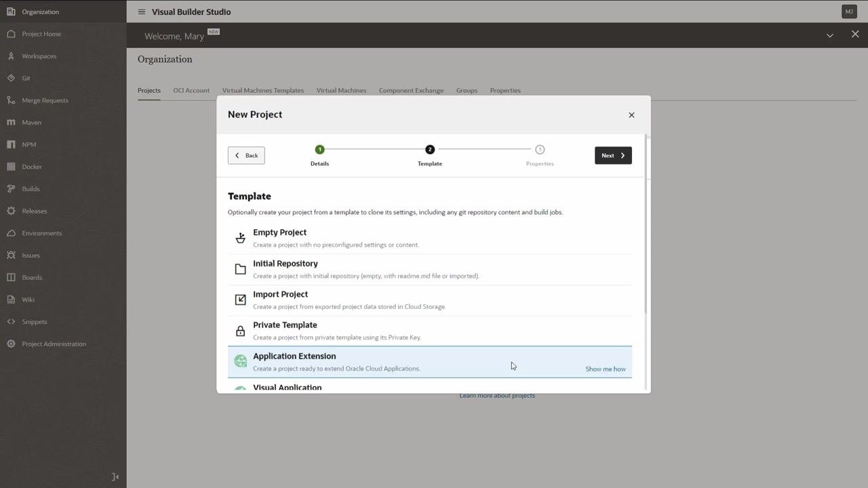
Task: Collapse the sidebar navigation panel
Action: coord(115,477)
